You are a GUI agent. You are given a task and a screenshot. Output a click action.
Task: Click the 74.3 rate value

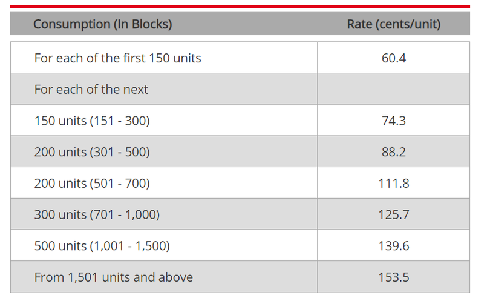[x=393, y=121]
